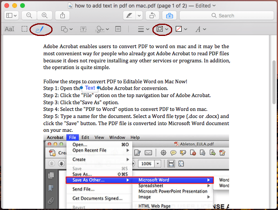Click 'Microsoft PowerPoint Presentation' entry
The height and width of the screenshot is (210, 278).
tap(173, 191)
